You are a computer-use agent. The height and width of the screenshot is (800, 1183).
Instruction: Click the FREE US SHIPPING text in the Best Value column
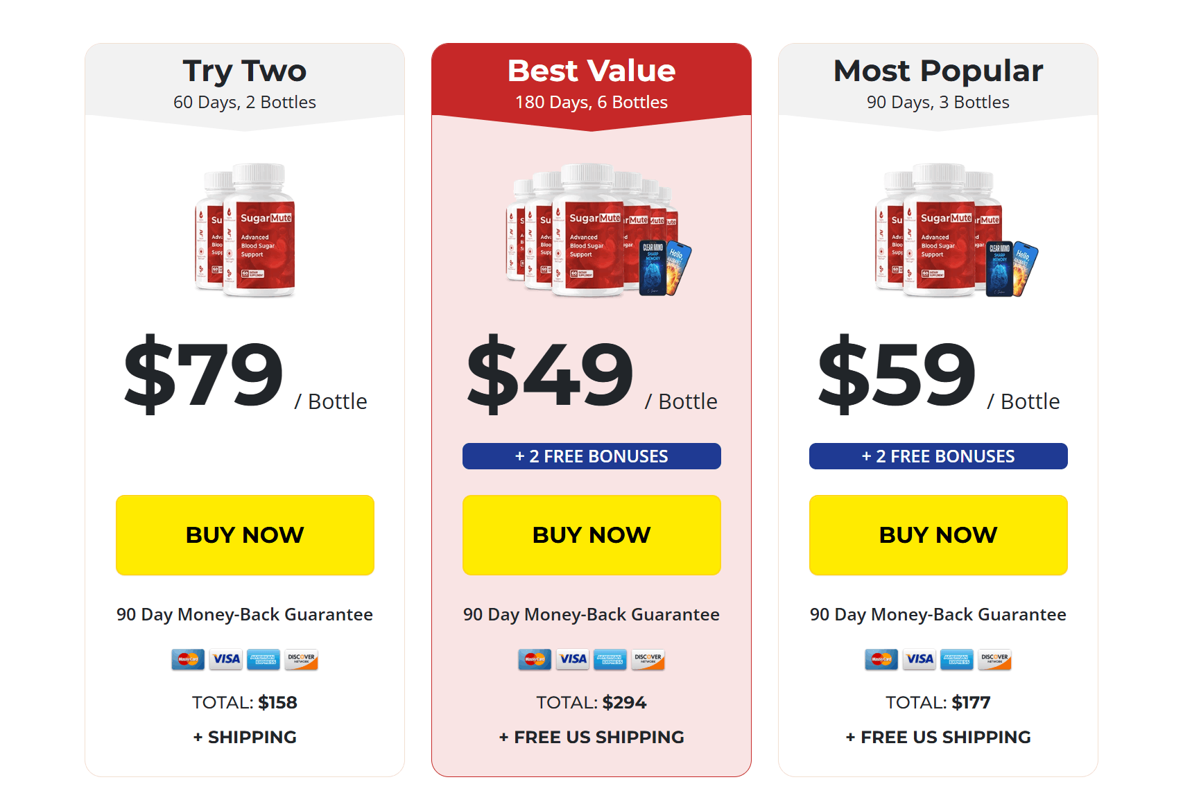591,737
